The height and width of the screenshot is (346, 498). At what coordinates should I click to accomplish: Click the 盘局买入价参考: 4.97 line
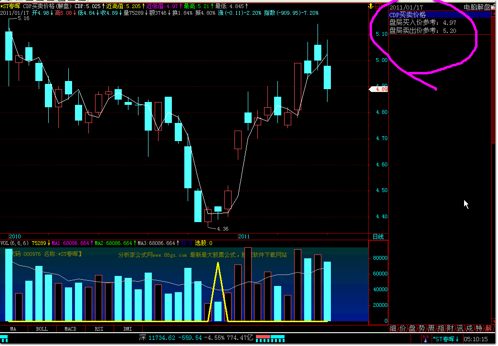[423, 23]
